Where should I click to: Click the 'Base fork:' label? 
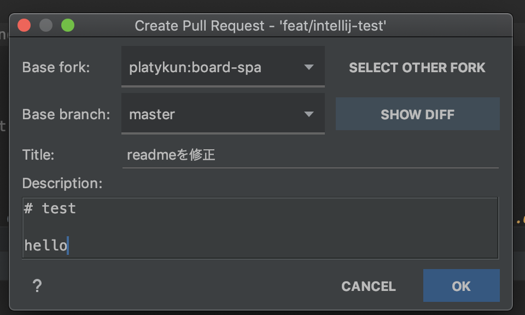[x=56, y=67]
